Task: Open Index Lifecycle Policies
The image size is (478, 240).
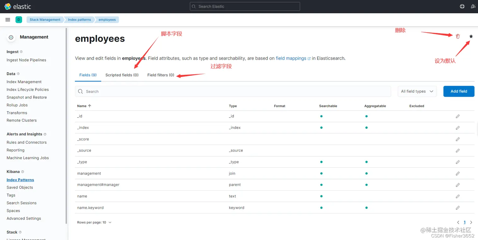Action: point(28,90)
